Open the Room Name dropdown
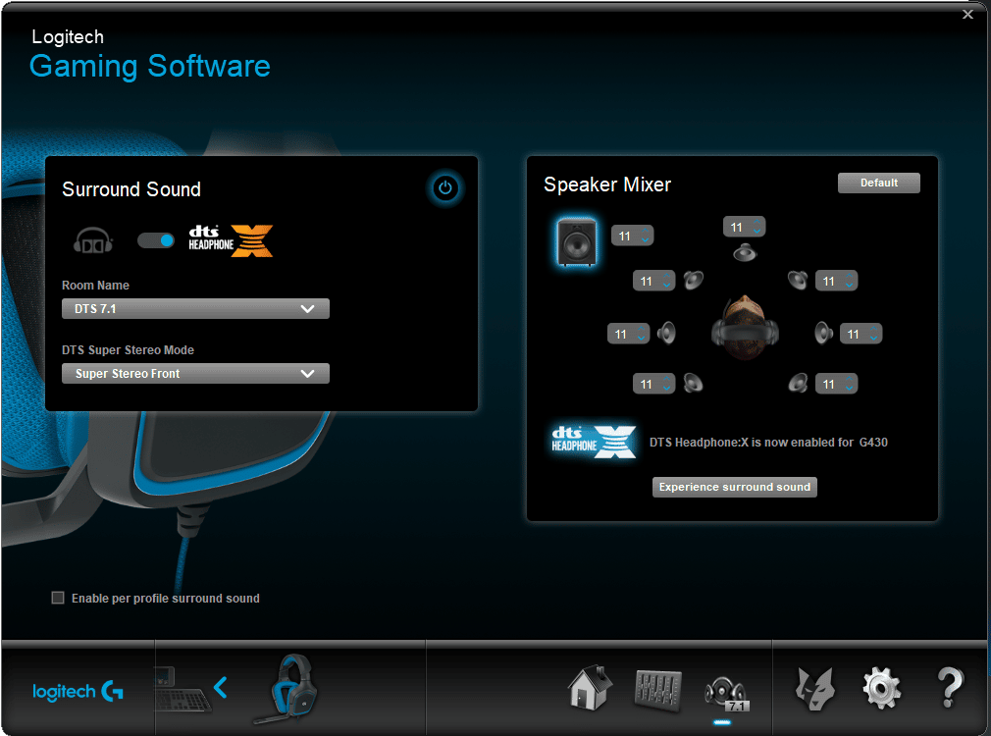The height and width of the screenshot is (736, 991). tap(195, 308)
